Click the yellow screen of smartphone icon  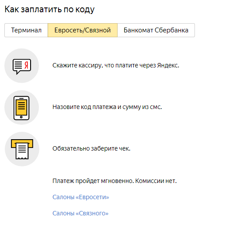21,107
